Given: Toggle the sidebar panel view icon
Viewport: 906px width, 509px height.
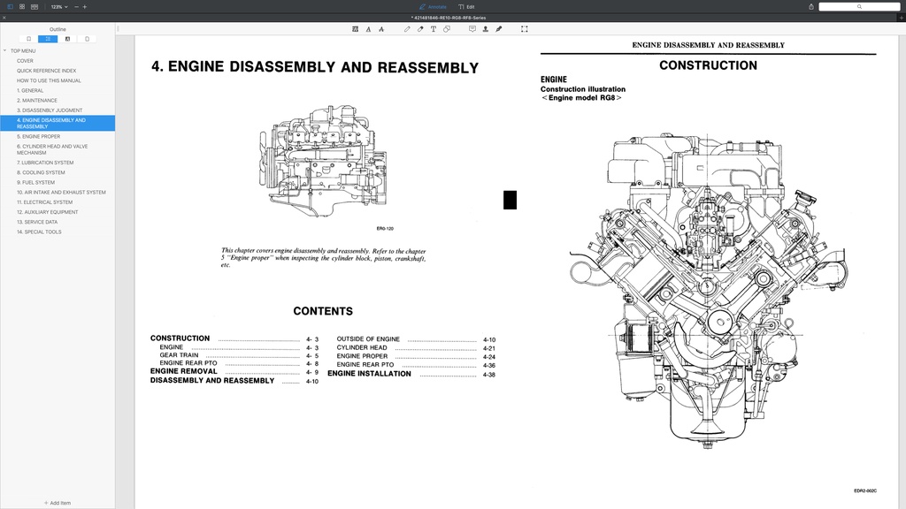Looking at the screenshot, I should (x=10, y=7).
